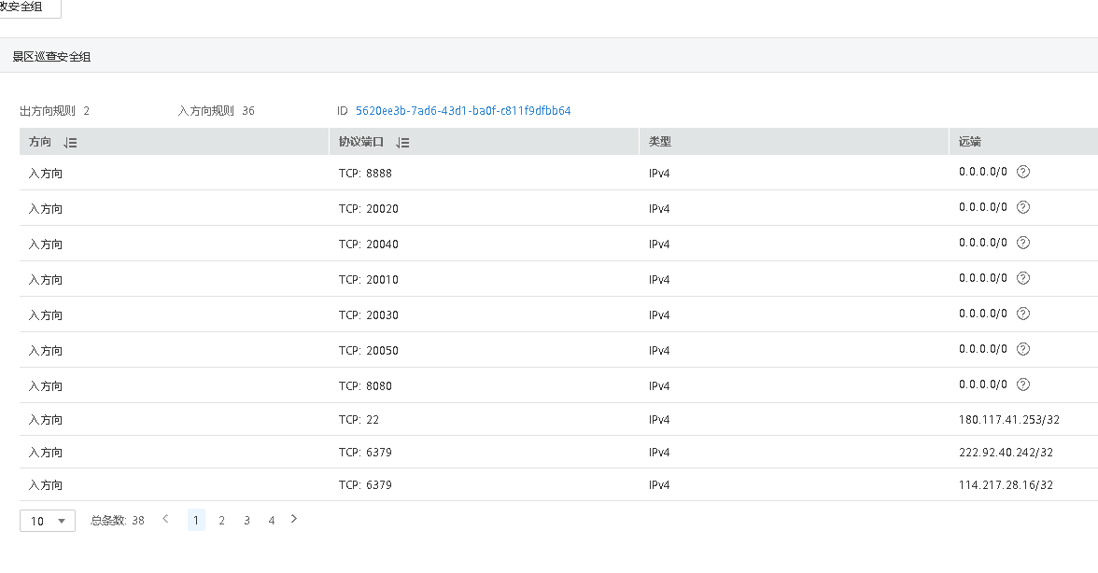Jump to page 4
The width and height of the screenshot is (1098, 573).
272,521
